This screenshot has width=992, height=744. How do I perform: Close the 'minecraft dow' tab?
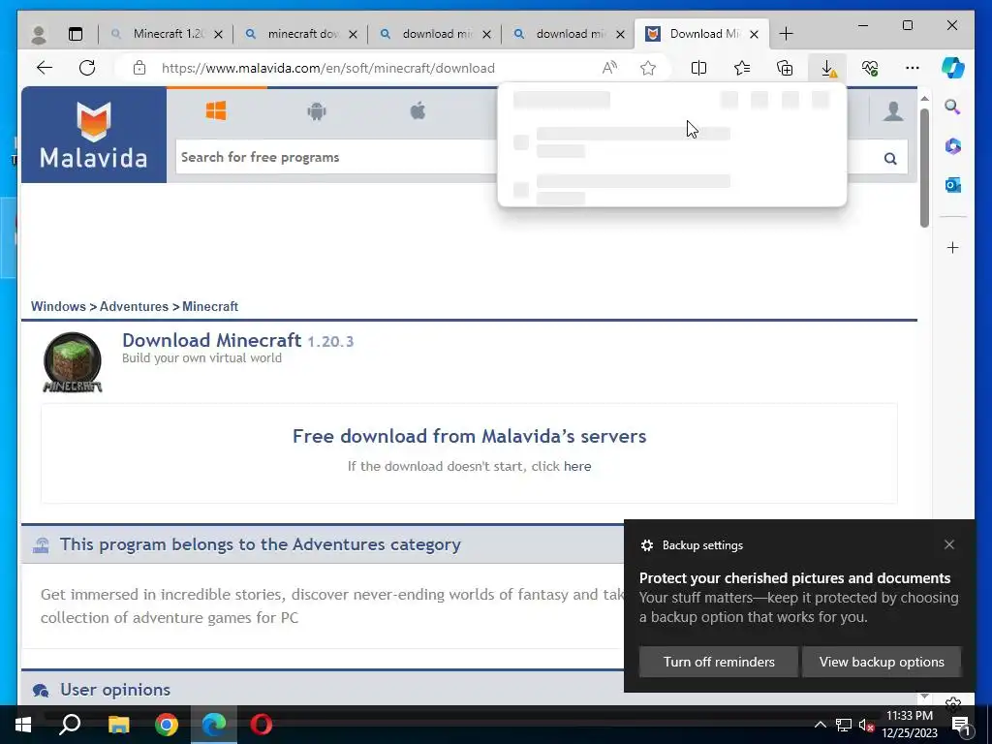click(x=353, y=34)
